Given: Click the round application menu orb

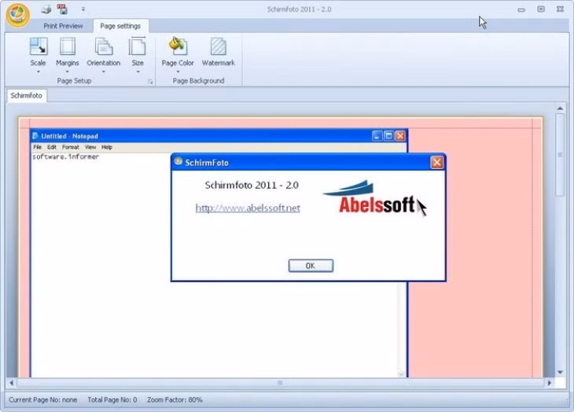Looking at the screenshot, I should click(x=17, y=14).
